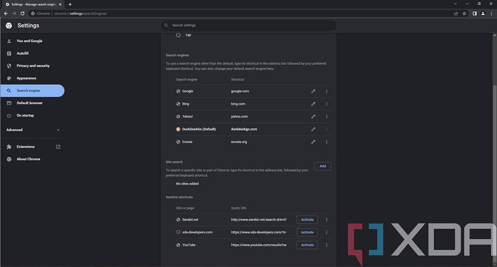Viewport: 497px width, 267px height.
Task: Click the Settings tab title
Action: click(x=33, y=4)
